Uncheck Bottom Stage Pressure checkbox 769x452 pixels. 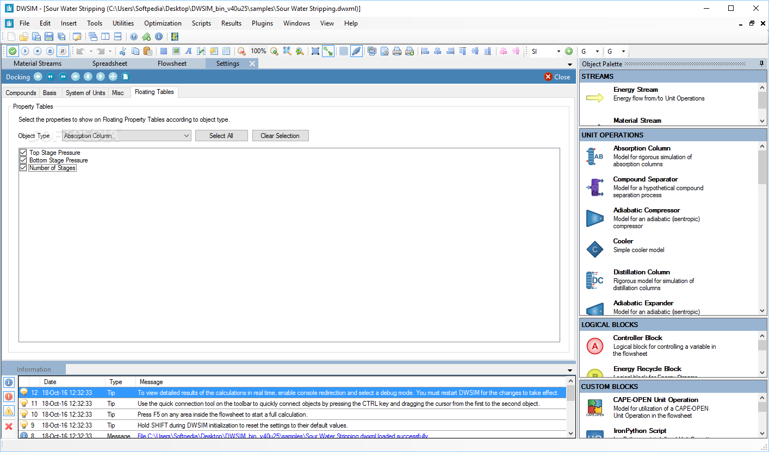(x=23, y=160)
